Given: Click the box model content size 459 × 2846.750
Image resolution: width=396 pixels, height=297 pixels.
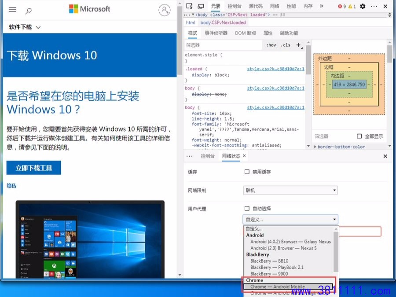Looking at the screenshot, I should pyautogui.click(x=349, y=84).
